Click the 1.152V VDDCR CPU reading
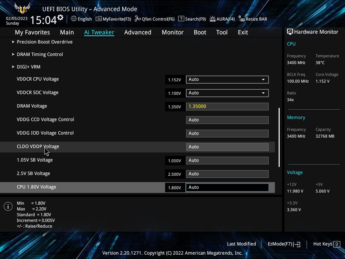345x259 pixels. (175, 80)
